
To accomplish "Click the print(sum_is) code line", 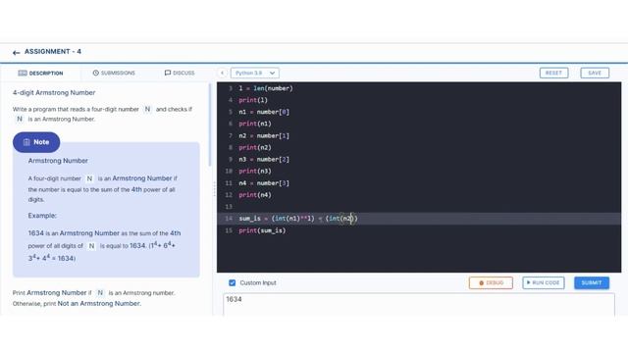I will click(262, 230).
